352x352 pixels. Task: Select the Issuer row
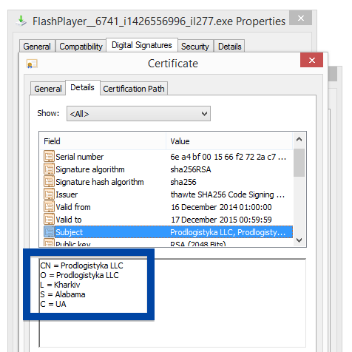[168, 194]
